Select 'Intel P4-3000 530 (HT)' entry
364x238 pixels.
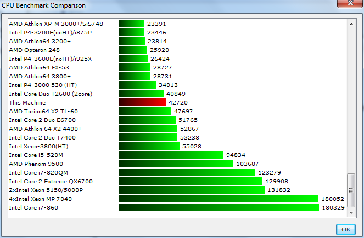tap(43, 85)
